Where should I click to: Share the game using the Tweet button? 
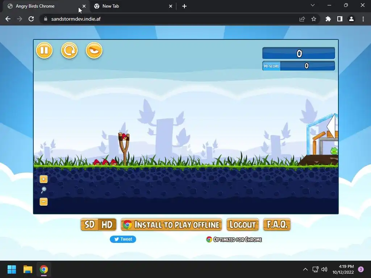[123, 239]
